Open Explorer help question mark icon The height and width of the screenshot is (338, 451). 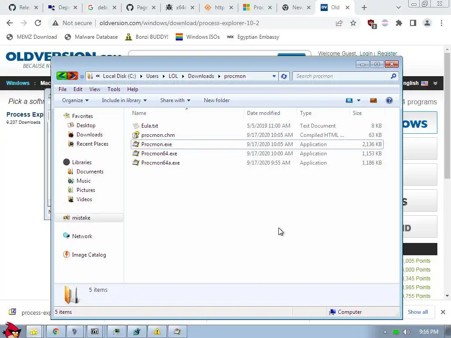(389, 100)
